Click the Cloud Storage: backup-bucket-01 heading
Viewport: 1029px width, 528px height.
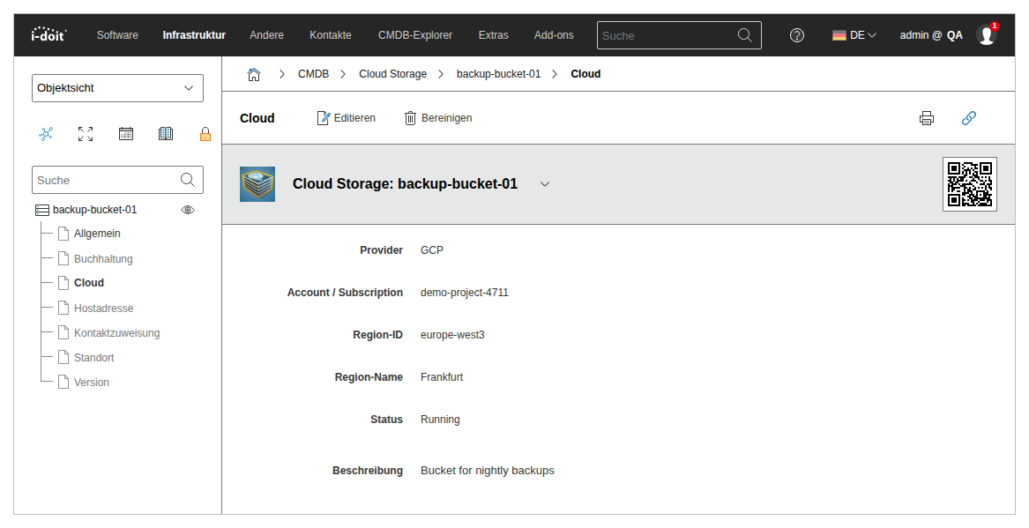tap(405, 183)
